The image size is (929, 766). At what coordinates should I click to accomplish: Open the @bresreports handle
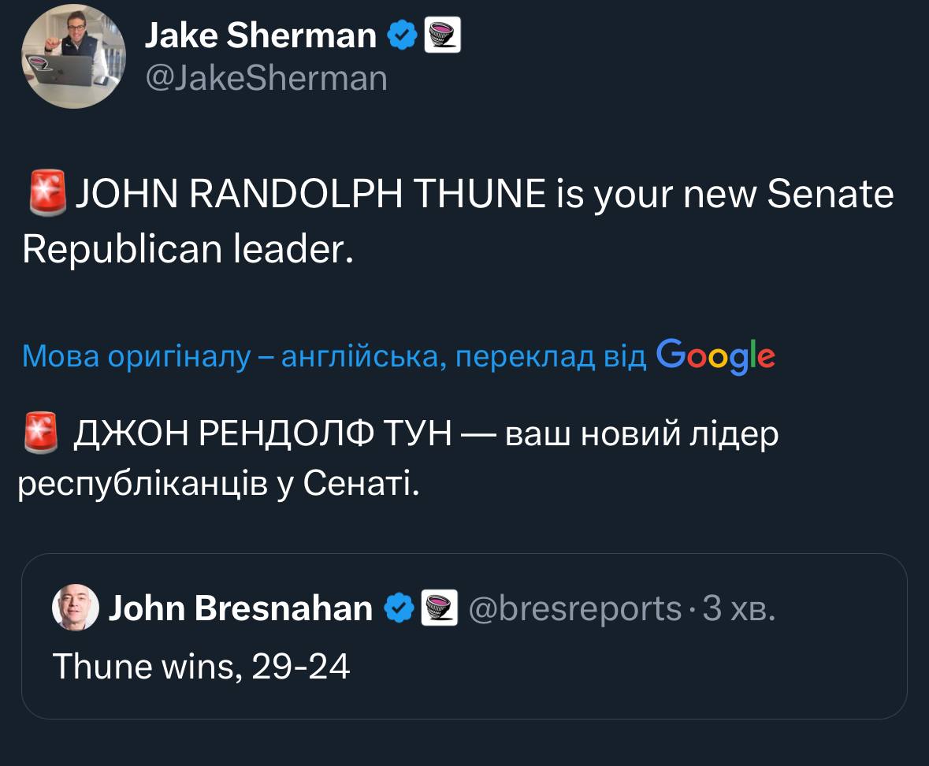pyautogui.click(x=575, y=608)
